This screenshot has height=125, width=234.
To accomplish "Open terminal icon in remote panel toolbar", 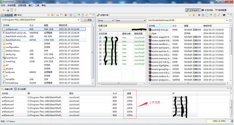I will click(224, 15).
